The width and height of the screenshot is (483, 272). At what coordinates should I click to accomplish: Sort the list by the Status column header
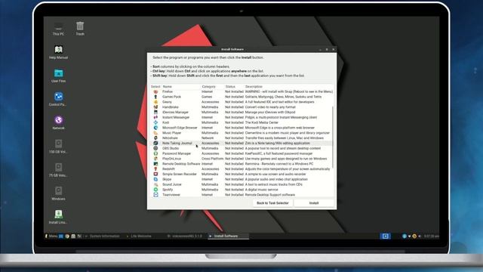tap(230, 87)
